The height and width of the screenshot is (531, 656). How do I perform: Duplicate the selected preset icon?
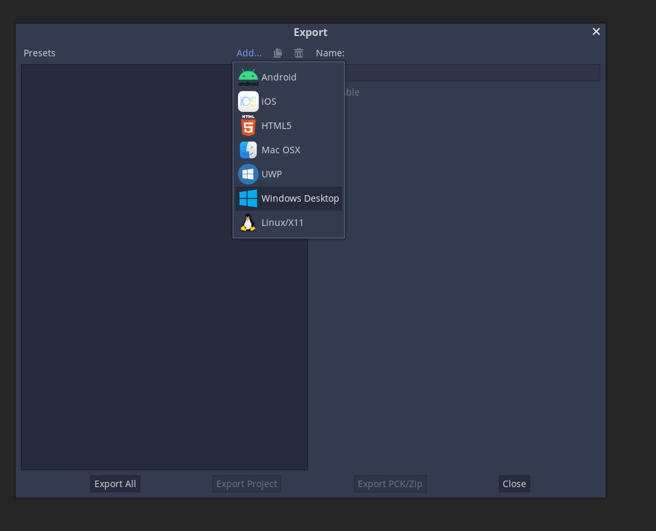(278, 53)
